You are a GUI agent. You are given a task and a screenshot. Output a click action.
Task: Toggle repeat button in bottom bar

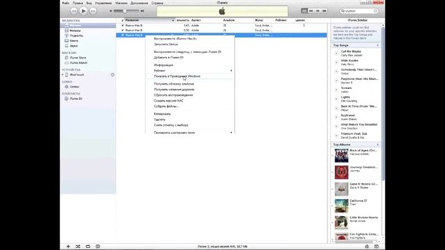pyautogui.click(x=88, y=247)
